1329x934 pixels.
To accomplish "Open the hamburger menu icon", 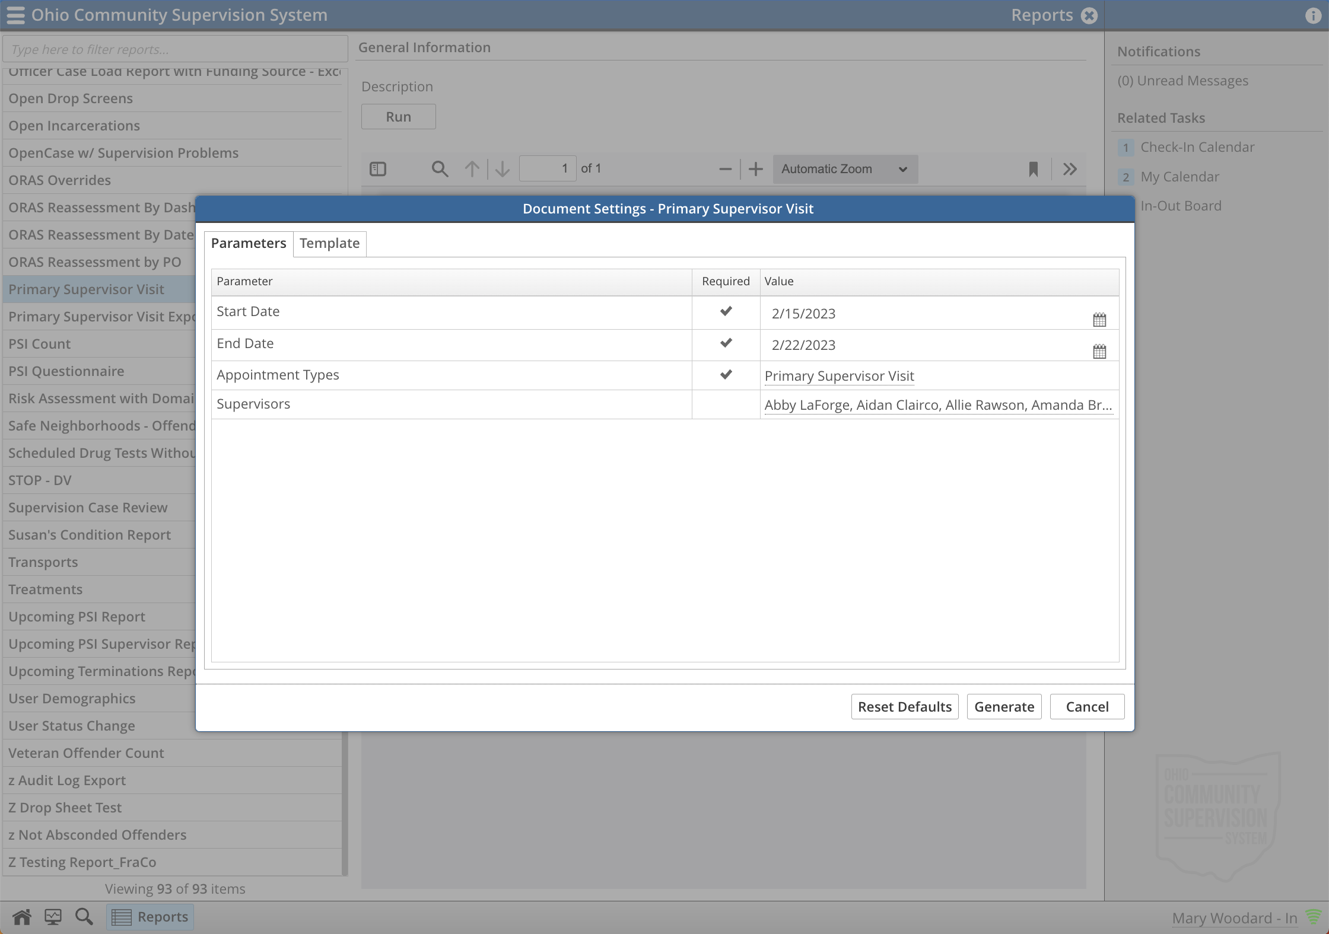I will click(x=16, y=15).
